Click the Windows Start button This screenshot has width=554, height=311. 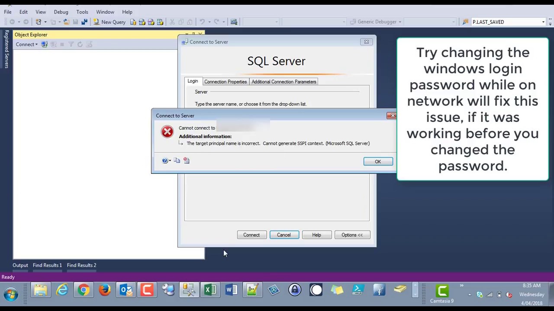(x=11, y=295)
